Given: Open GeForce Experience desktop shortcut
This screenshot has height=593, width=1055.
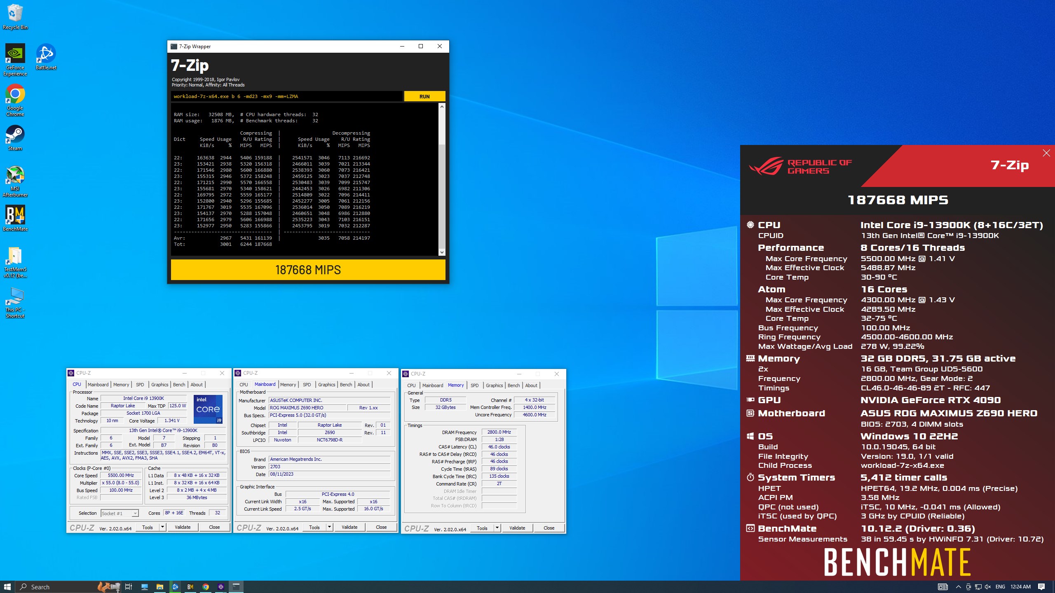Looking at the screenshot, I should (x=15, y=60).
